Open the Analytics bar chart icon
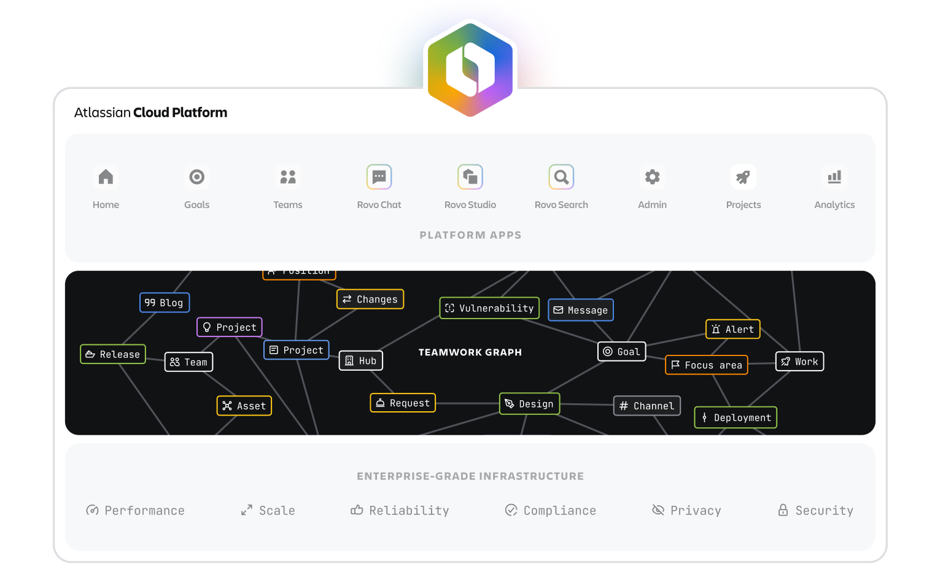943x577 pixels. [x=834, y=177]
